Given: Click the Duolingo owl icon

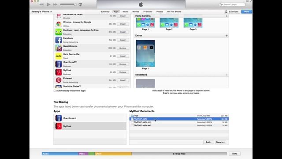Looking at the screenshot, I should (x=59, y=32).
